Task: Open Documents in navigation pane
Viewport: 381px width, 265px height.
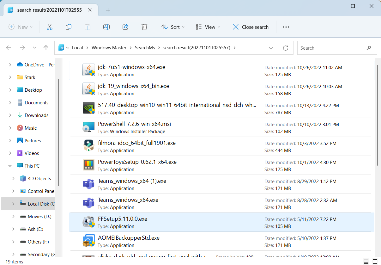Action: [36, 102]
